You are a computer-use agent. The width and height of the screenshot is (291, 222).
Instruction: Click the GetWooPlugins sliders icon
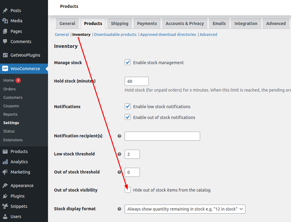point(5,55)
